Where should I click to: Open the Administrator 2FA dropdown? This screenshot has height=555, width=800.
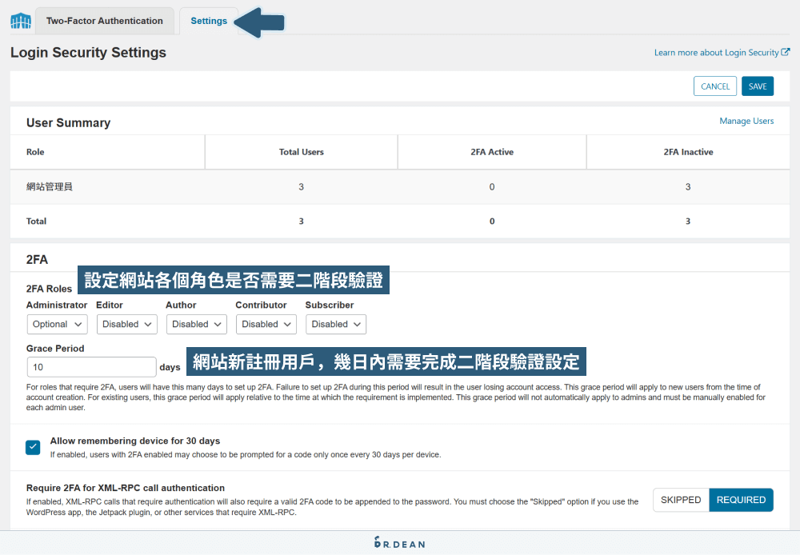point(57,324)
